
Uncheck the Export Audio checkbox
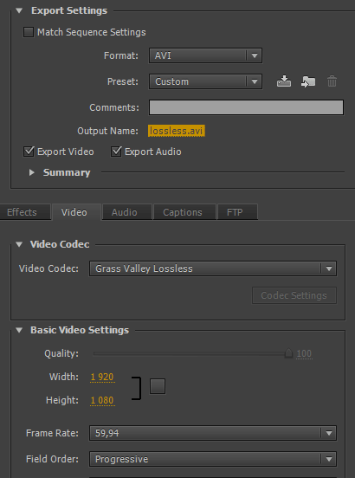pos(116,152)
